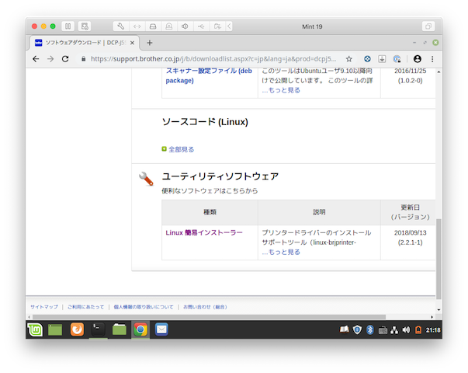
Task: Open a new browser tab
Action: [x=150, y=42]
